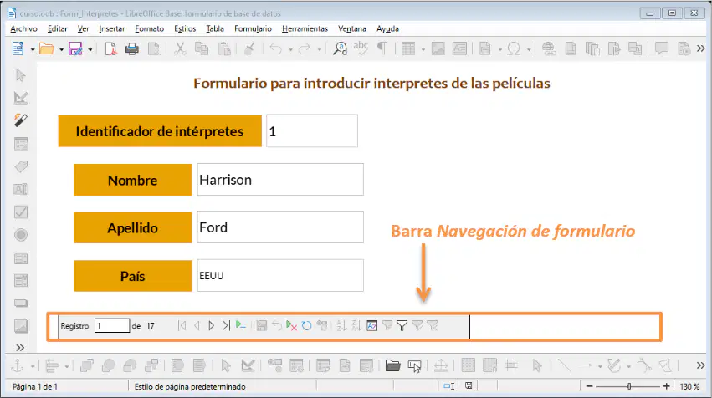Click the Apellido field containing Ford
This screenshot has height=398, width=712.
(280, 227)
